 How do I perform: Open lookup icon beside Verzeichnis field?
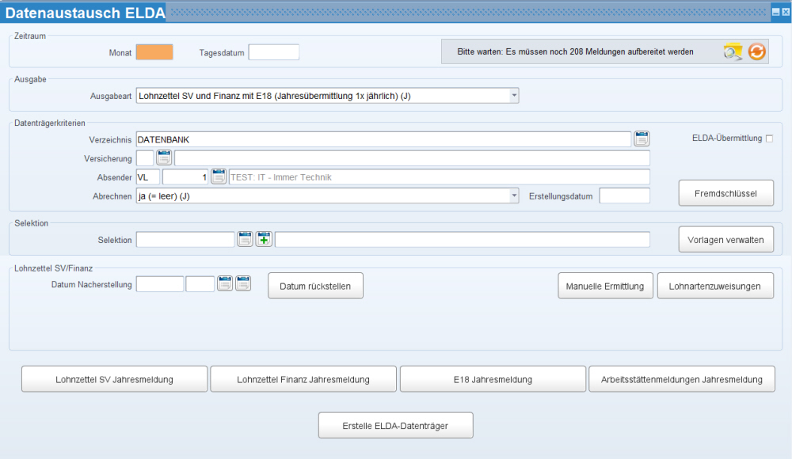tap(642, 138)
